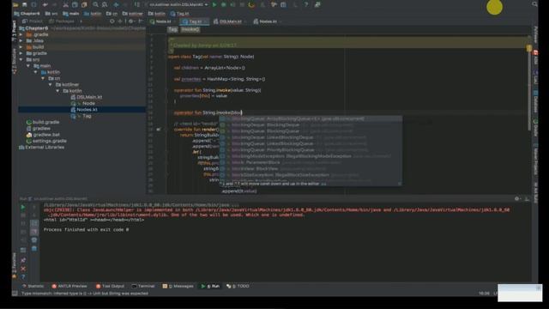
Task: Switch to the DSLMain.kt editor tab
Action: point(228,21)
